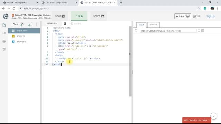Refresh the result preview pane
This screenshot has width=221, height=124.
click(x=136, y=30)
